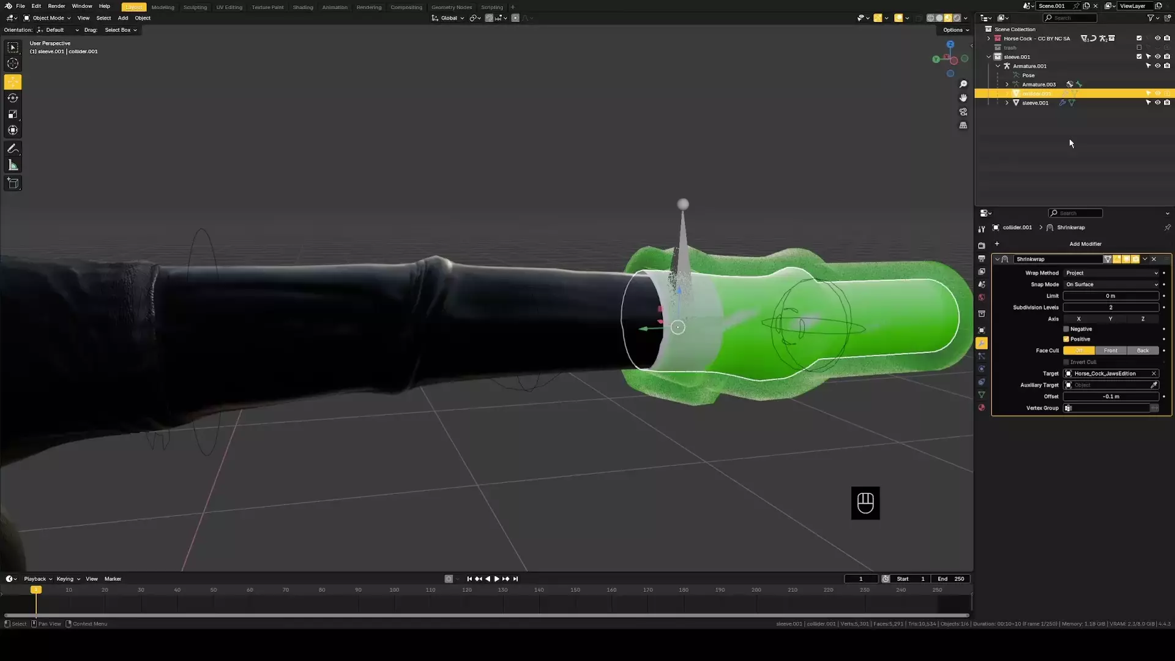Enable the Negative direction checkbox

point(1066,329)
